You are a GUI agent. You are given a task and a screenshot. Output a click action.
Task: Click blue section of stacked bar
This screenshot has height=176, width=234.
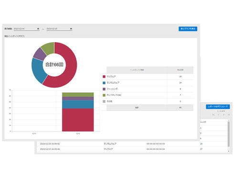point(78,104)
